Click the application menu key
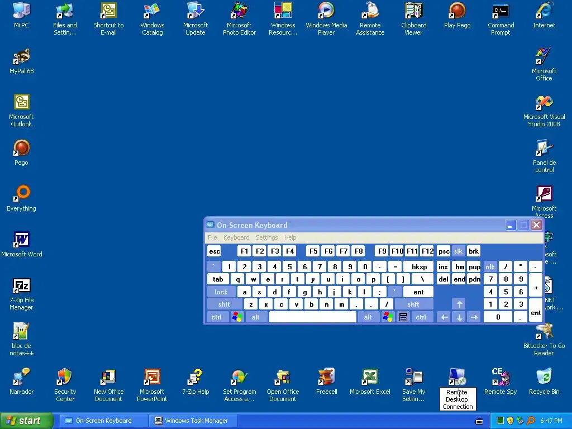 (x=403, y=317)
